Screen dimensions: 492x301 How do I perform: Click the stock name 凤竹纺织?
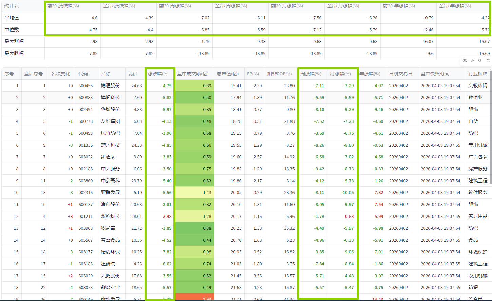pyautogui.click(x=110, y=133)
